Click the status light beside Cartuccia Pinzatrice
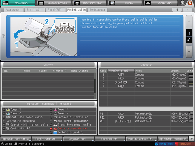195x146 pixels. [51, 117]
